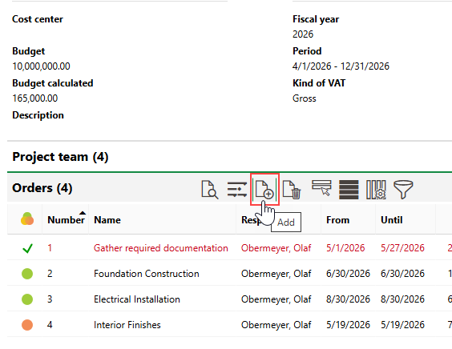Sort by the Until date column

coord(391,220)
